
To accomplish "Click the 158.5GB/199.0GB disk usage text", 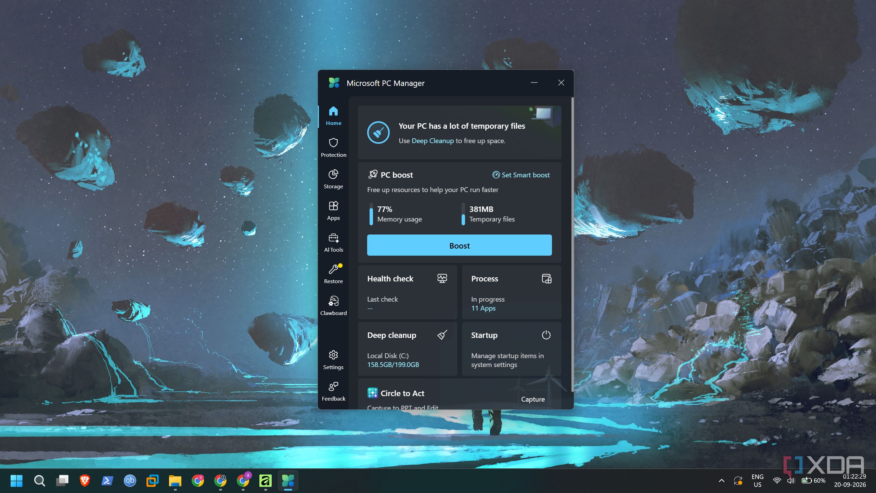I will click(393, 365).
